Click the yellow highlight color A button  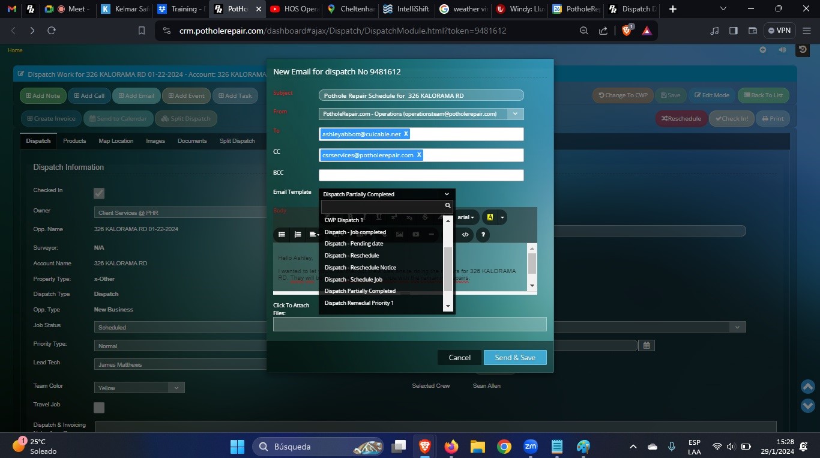tap(490, 217)
